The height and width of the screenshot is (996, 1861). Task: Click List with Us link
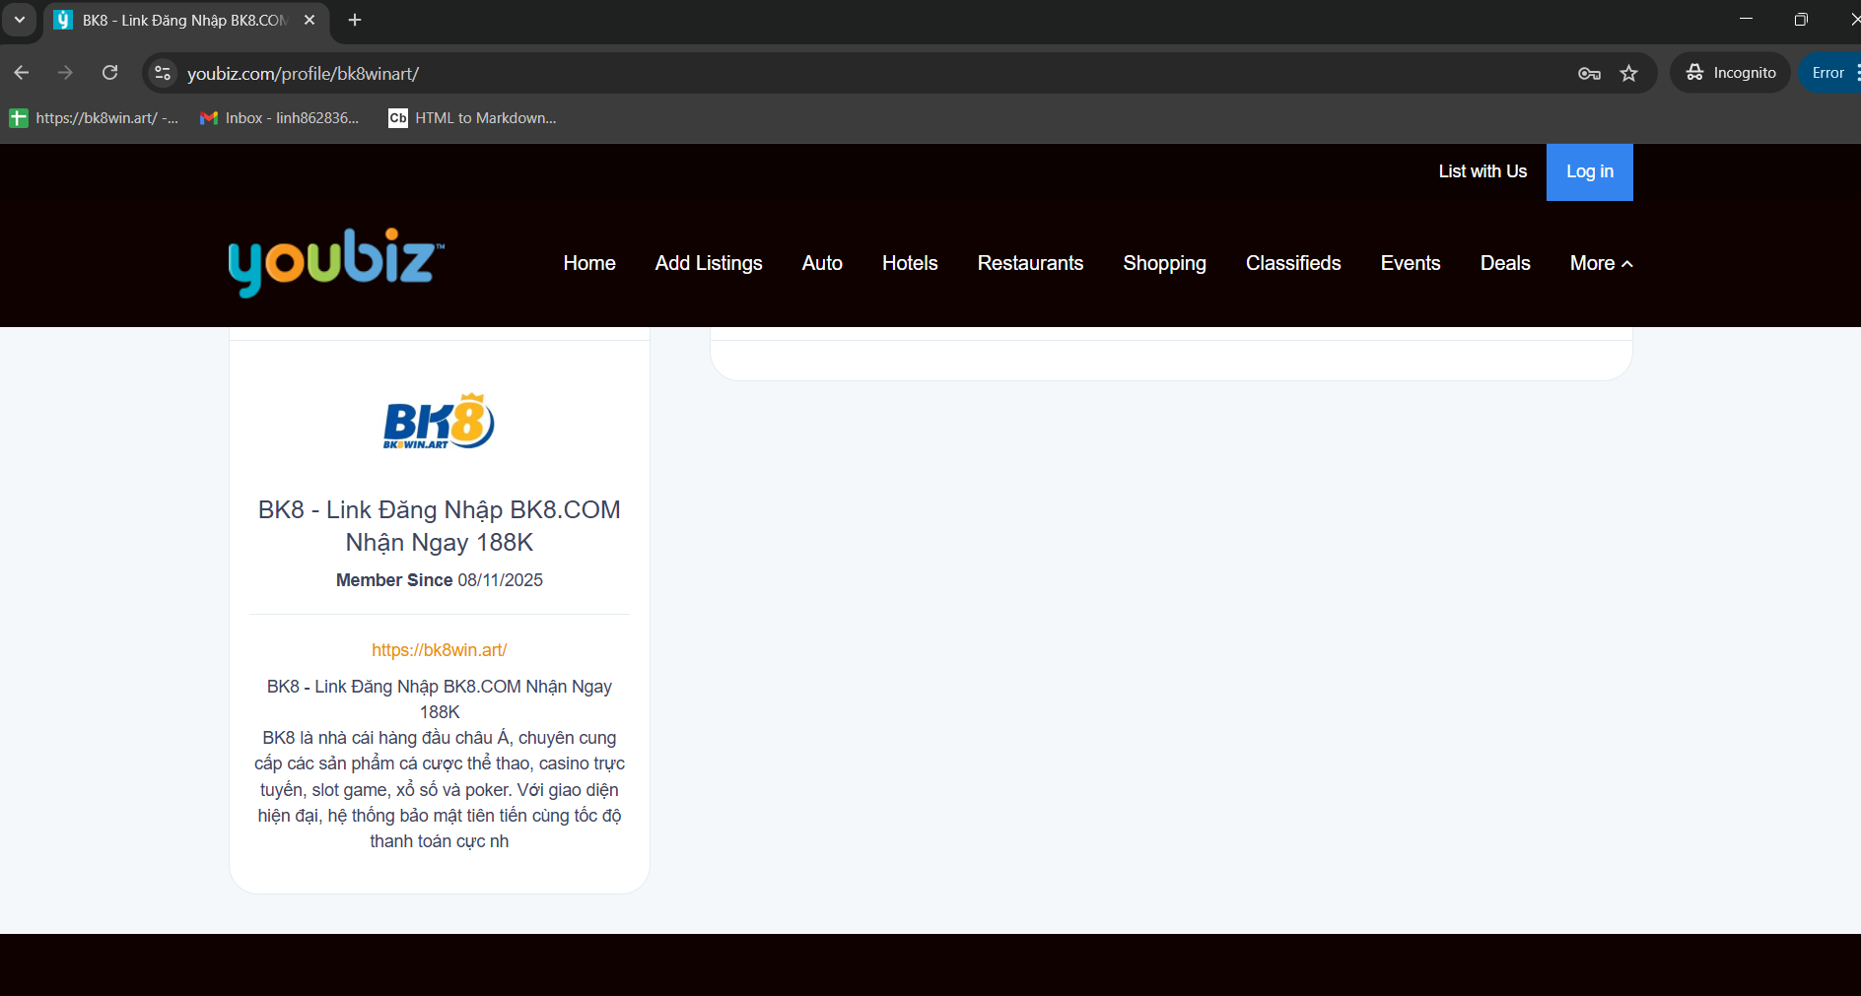1482,171
